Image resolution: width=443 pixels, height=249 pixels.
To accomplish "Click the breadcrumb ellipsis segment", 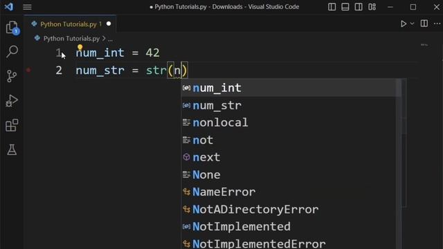I will click(110, 39).
